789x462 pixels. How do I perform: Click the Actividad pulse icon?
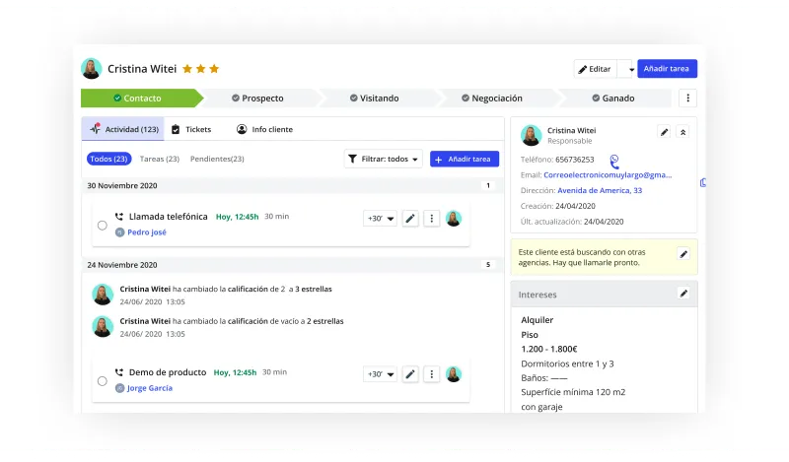pyautogui.click(x=95, y=129)
